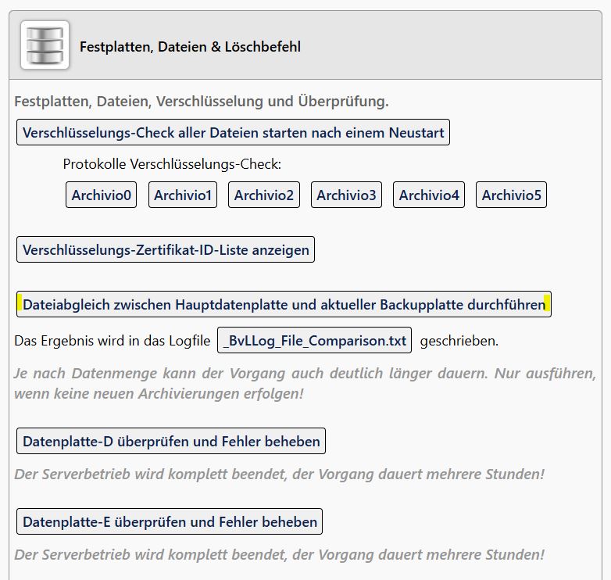Click the italic Serverbetrieb warning below Datenplatte-D
611x580 pixels.
[279, 474]
